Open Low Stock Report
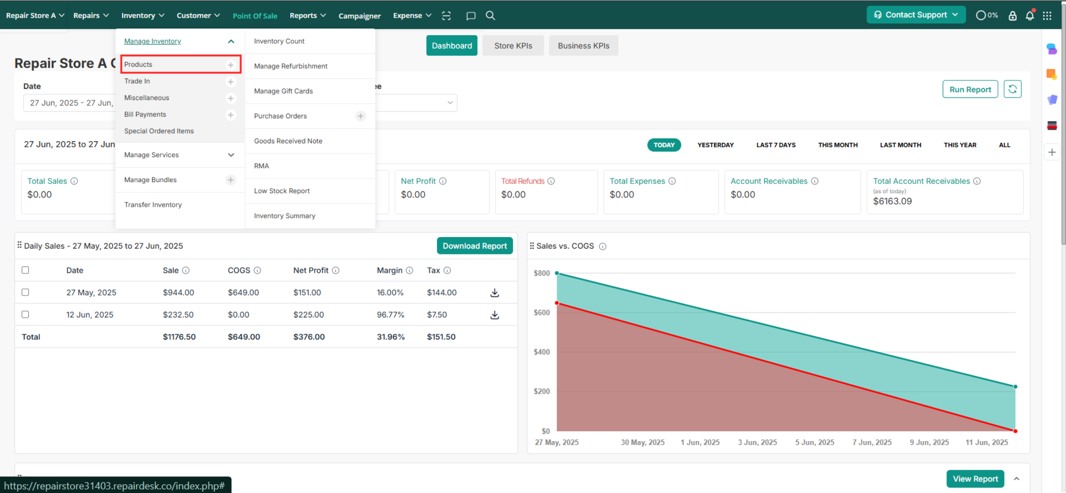 click(x=281, y=191)
